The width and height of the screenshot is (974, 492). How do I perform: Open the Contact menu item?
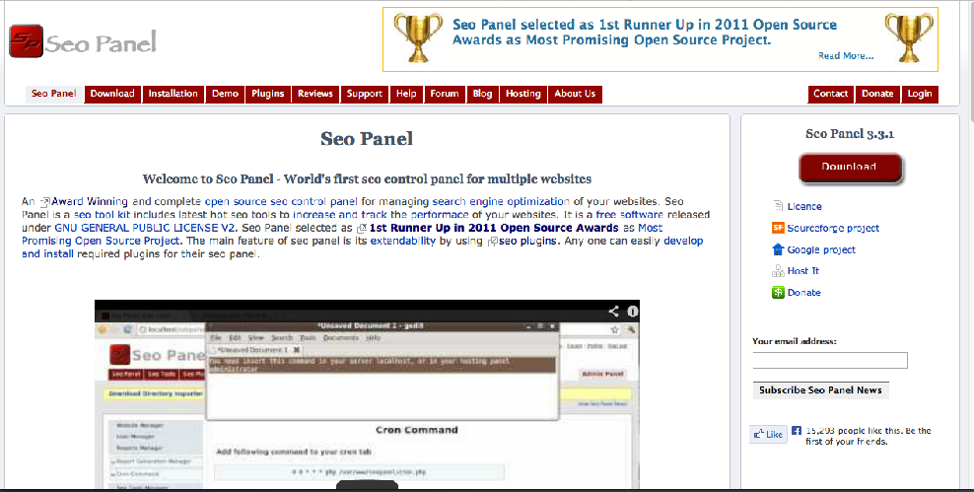pyautogui.click(x=830, y=94)
